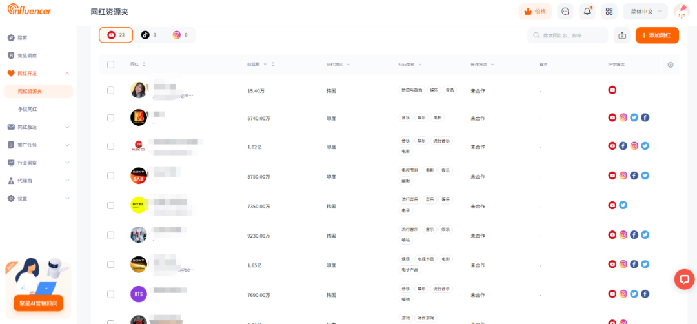697x324 pixels.
Task: Click YouTube icon in the 7350.00万 row
Action: pyautogui.click(x=612, y=205)
